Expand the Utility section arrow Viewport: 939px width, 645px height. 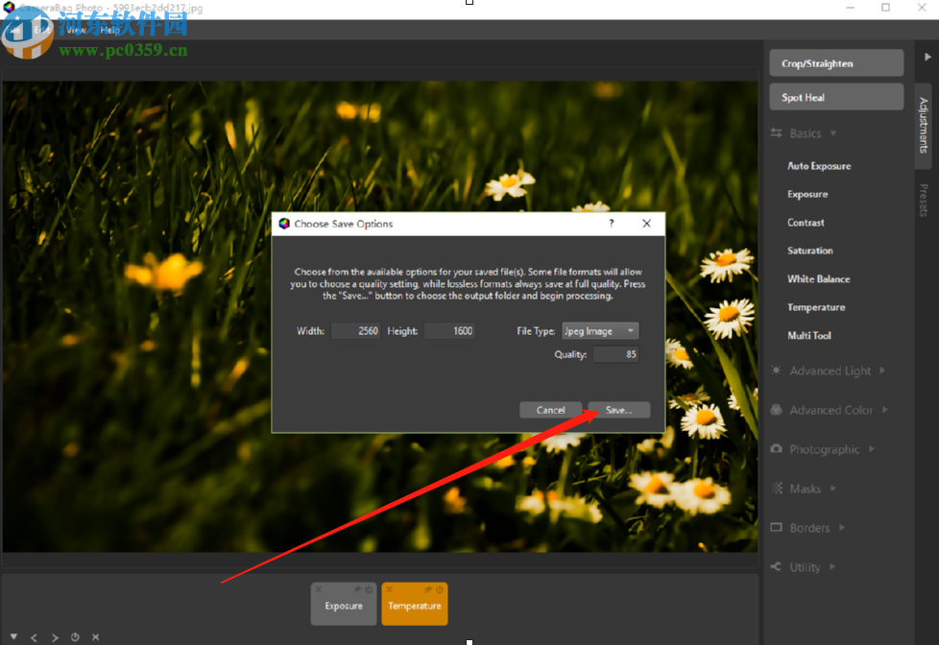click(x=831, y=566)
